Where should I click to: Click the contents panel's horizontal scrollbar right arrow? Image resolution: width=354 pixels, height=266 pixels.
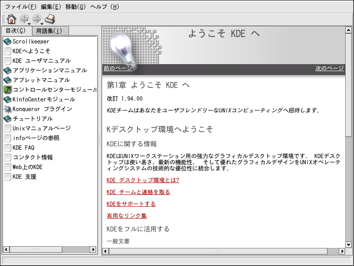(94, 249)
